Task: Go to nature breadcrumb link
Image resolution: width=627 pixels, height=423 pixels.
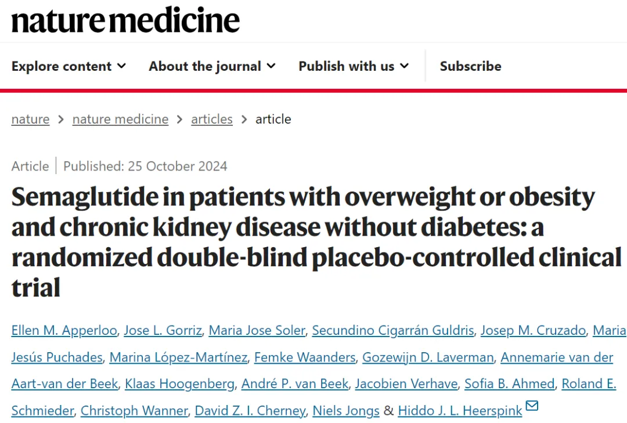Action: coord(30,119)
